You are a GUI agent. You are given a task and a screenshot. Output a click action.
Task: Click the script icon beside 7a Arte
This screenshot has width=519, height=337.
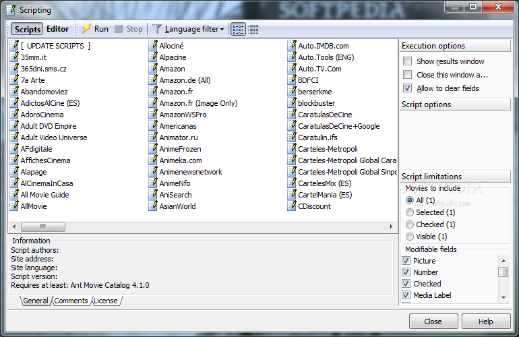[14, 80]
